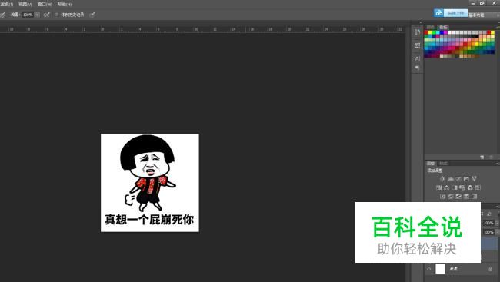Viewport: 500px width, 282px height.
Task: Add a Hue/Saturation adjustment
Action: pyautogui.click(x=438, y=187)
